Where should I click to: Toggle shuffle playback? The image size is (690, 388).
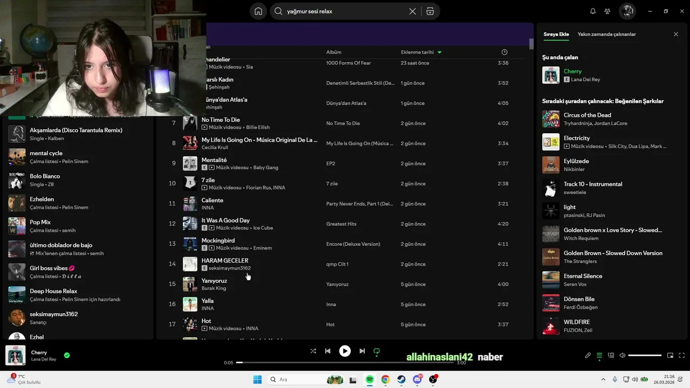313,351
